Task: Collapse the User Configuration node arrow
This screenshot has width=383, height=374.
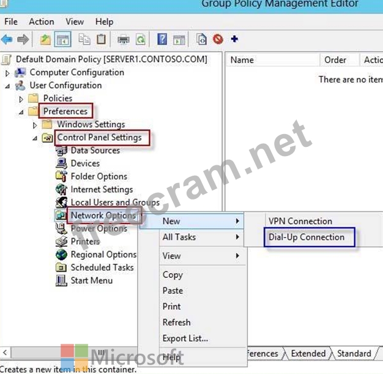Action: [7, 86]
